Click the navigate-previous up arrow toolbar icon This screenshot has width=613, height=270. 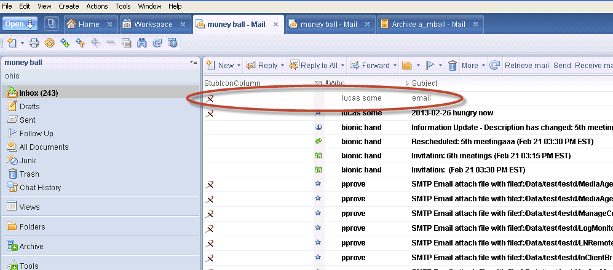pyautogui.click(x=80, y=43)
